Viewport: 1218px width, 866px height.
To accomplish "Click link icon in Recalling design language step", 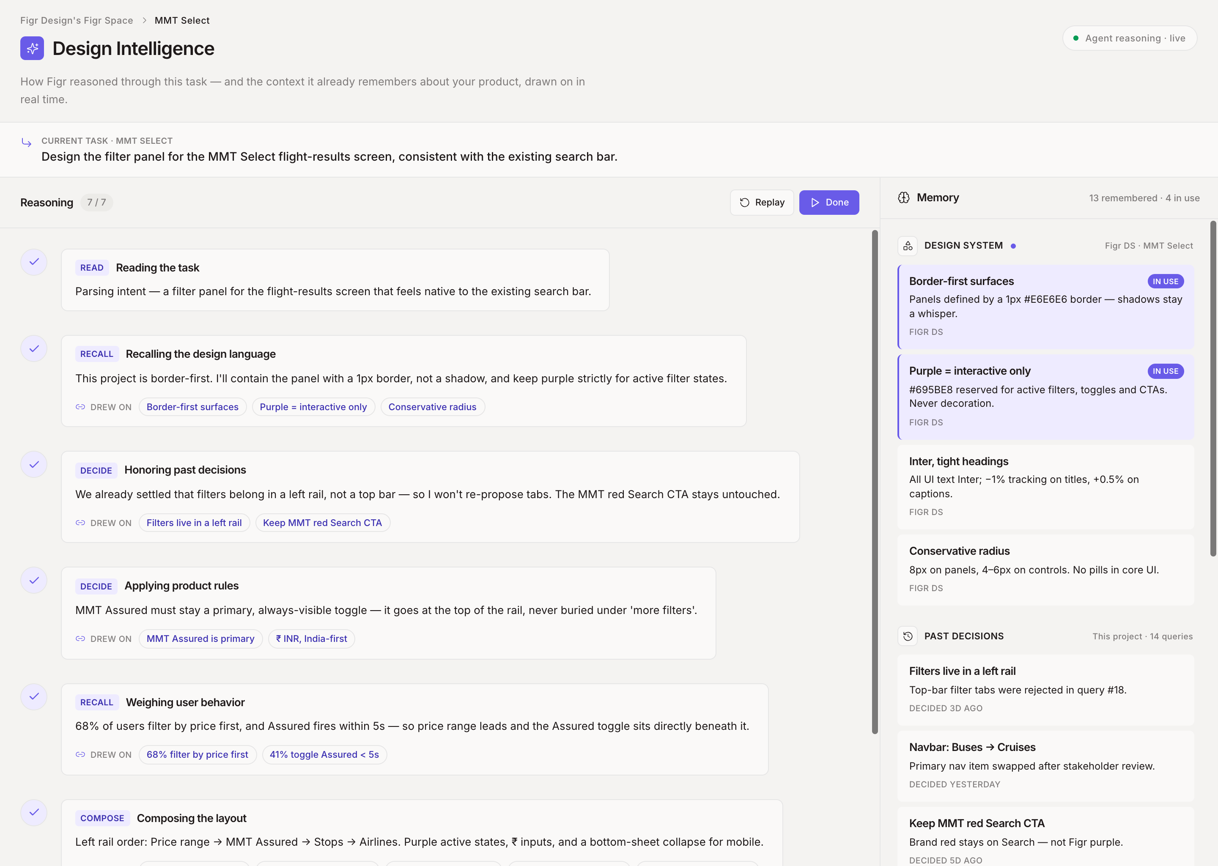I will [80, 407].
